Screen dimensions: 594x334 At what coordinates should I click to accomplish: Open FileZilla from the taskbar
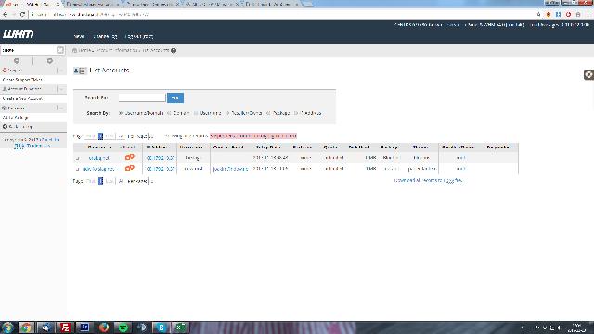(x=65, y=328)
